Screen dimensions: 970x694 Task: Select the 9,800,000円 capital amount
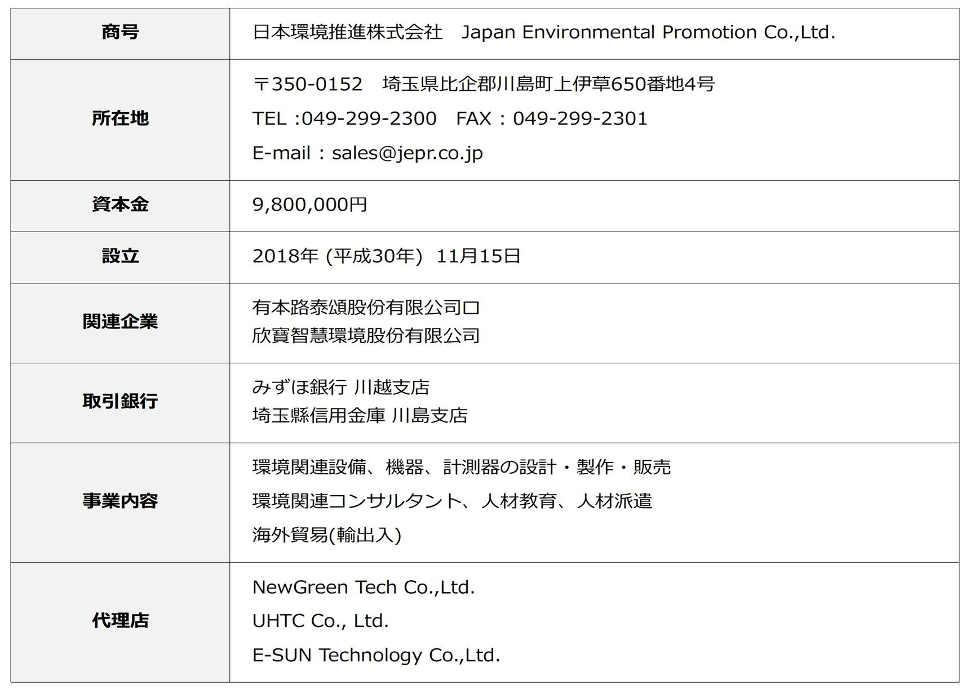(x=309, y=204)
